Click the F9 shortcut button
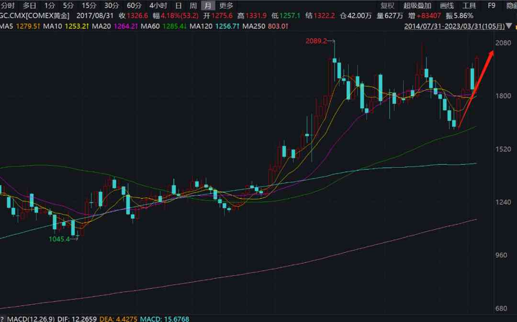Viewport: 517px width, 322px height. (491, 6)
